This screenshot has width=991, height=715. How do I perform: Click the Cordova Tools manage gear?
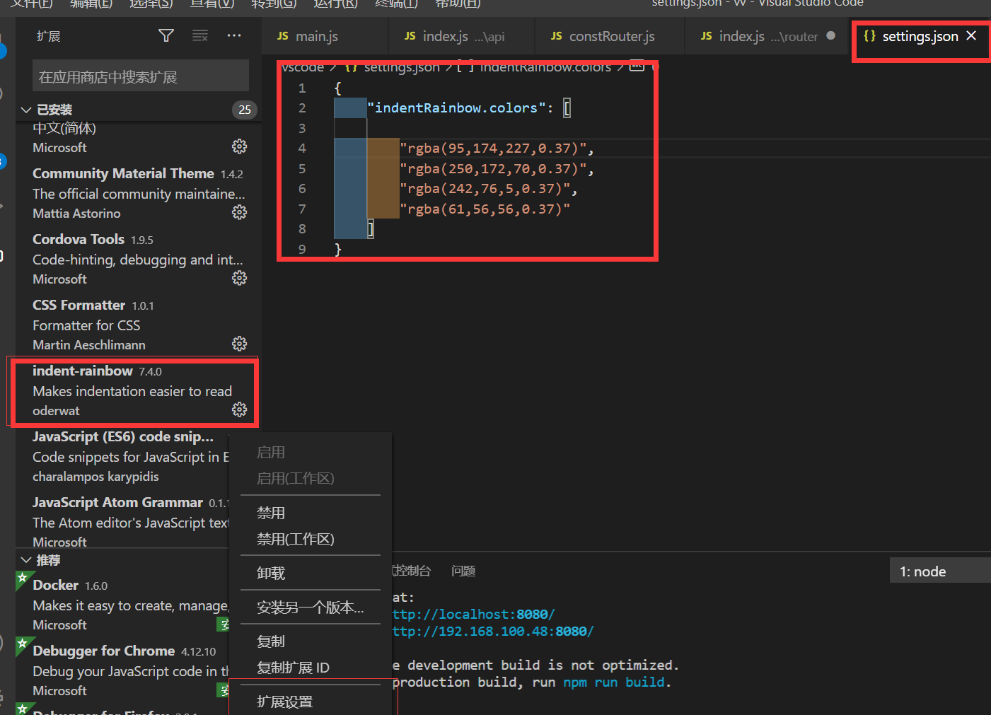tap(240, 278)
